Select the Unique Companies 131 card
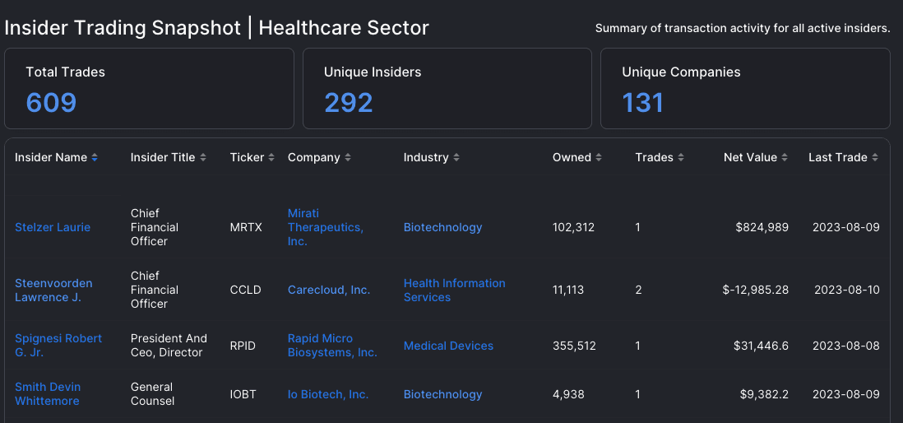The width and height of the screenshot is (903, 423). [745, 88]
